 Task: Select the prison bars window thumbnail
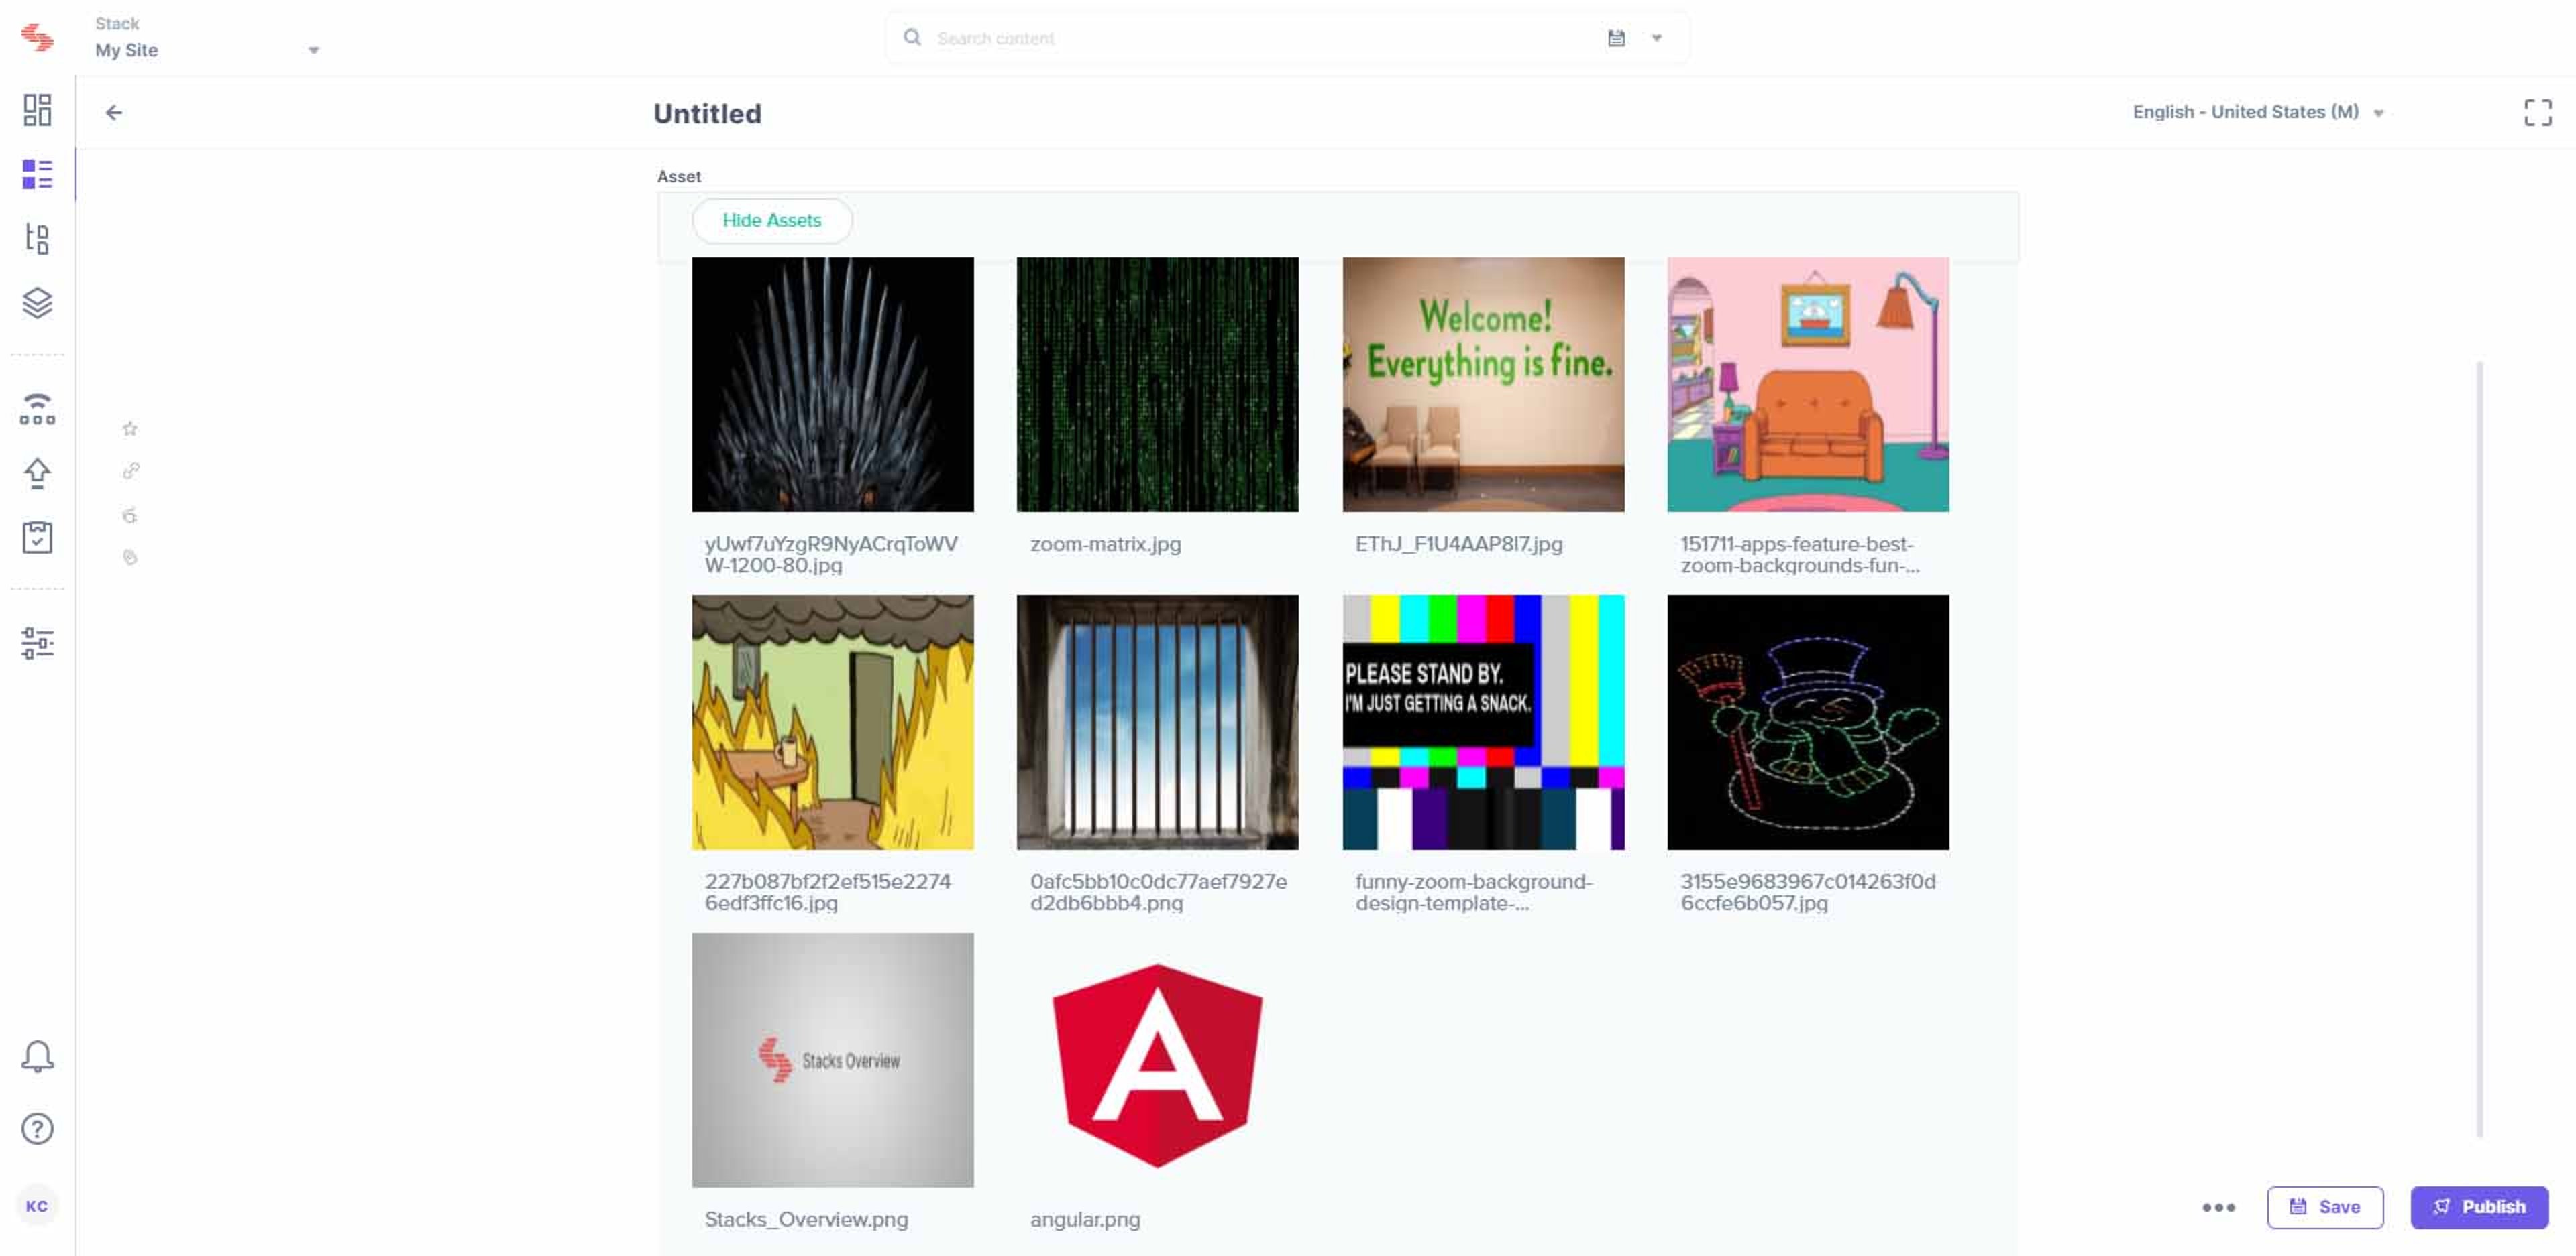(x=1157, y=723)
